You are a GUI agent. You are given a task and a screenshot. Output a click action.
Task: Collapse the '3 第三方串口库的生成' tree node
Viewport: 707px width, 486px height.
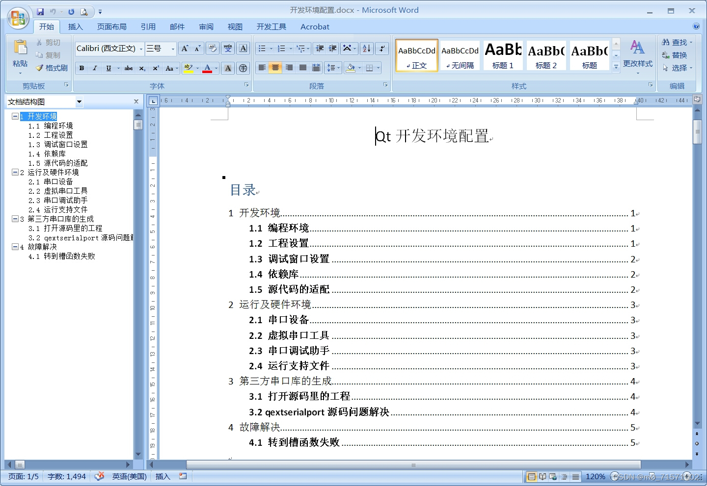[x=15, y=219]
